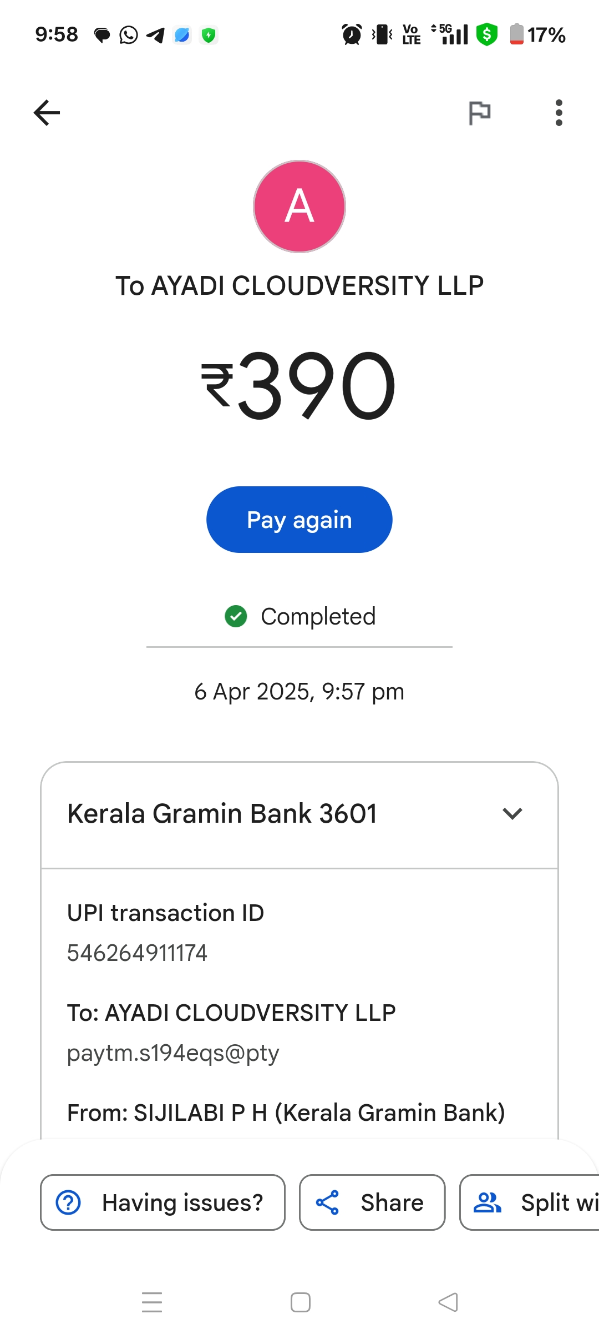This screenshot has width=599, height=1339.
Task: Tap the back arrow icon
Action: 47,113
